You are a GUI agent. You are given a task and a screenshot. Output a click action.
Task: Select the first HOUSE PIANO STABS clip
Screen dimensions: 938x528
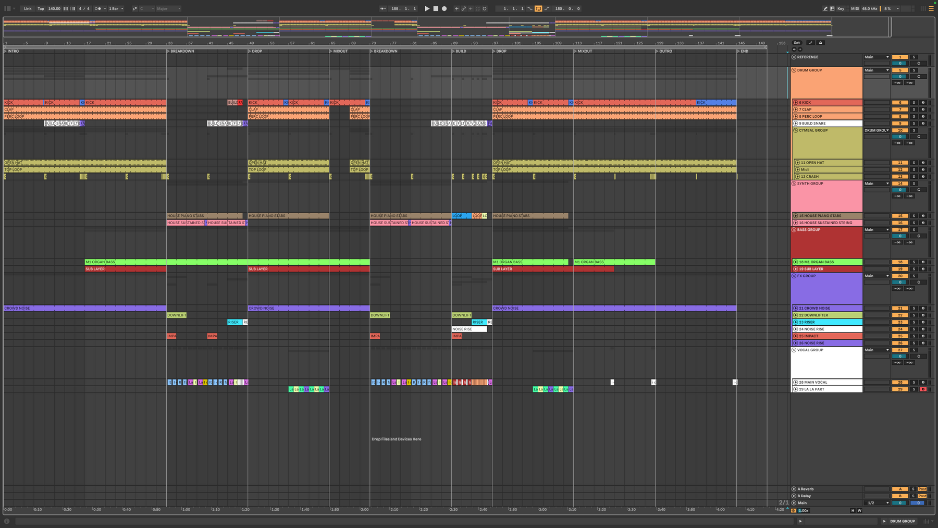coord(204,216)
